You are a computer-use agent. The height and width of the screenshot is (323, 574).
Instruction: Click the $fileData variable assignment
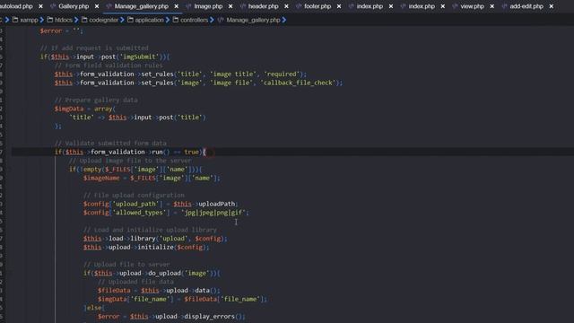(114, 291)
